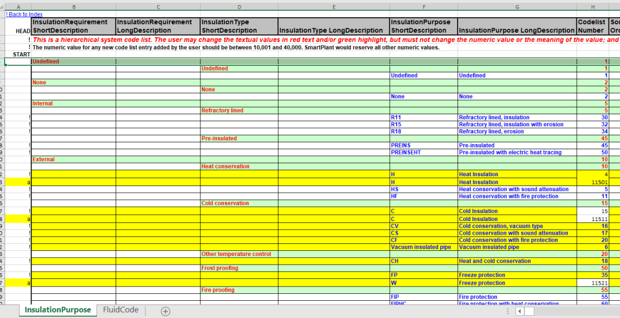Viewport: 620px width, 318px height.
Task: Select the W short description cell
Action: click(424, 283)
